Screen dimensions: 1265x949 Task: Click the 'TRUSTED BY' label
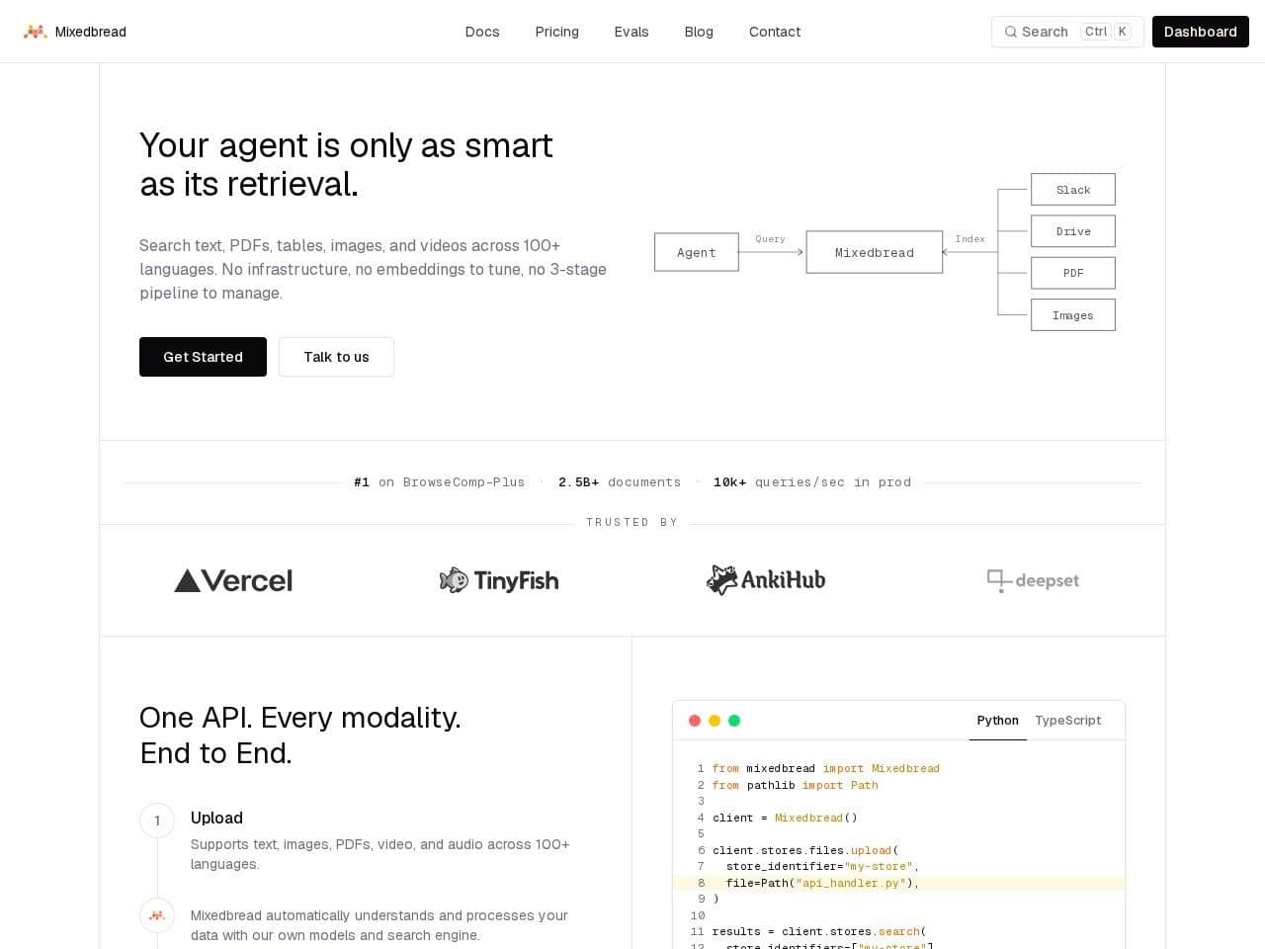tap(632, 522)
